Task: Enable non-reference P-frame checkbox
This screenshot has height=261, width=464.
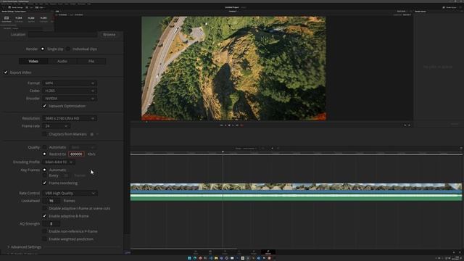Action: 44,231
